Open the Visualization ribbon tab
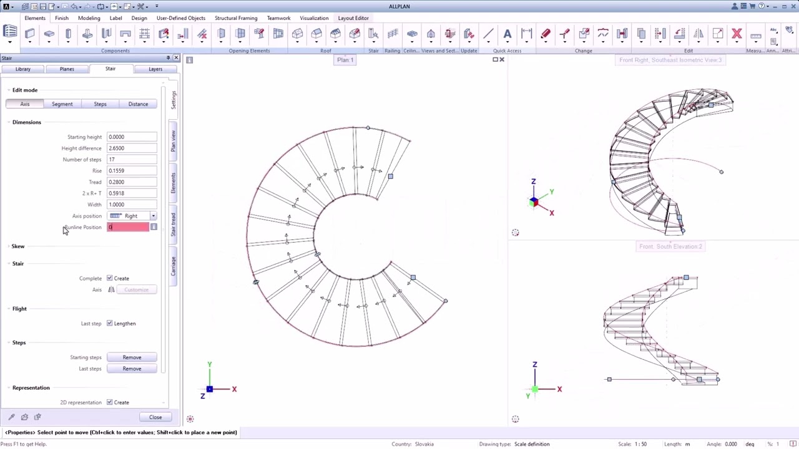The height and width of the screenshot is (449, 799). 314,18
